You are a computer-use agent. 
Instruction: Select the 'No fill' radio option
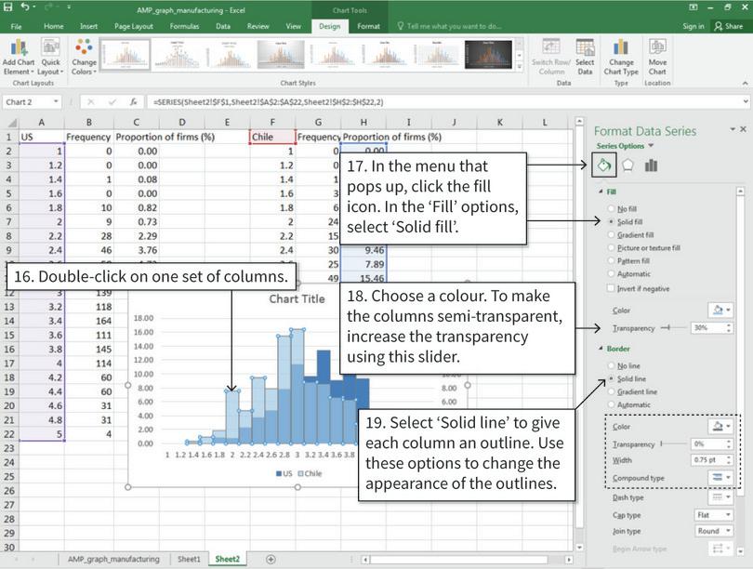(x=610, y=209)
